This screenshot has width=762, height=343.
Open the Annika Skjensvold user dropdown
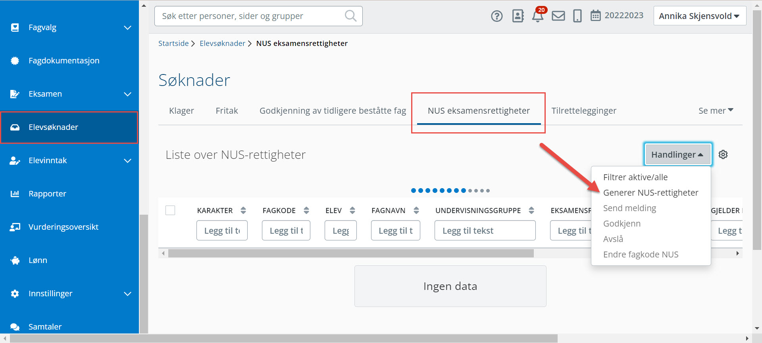point(700,16)
